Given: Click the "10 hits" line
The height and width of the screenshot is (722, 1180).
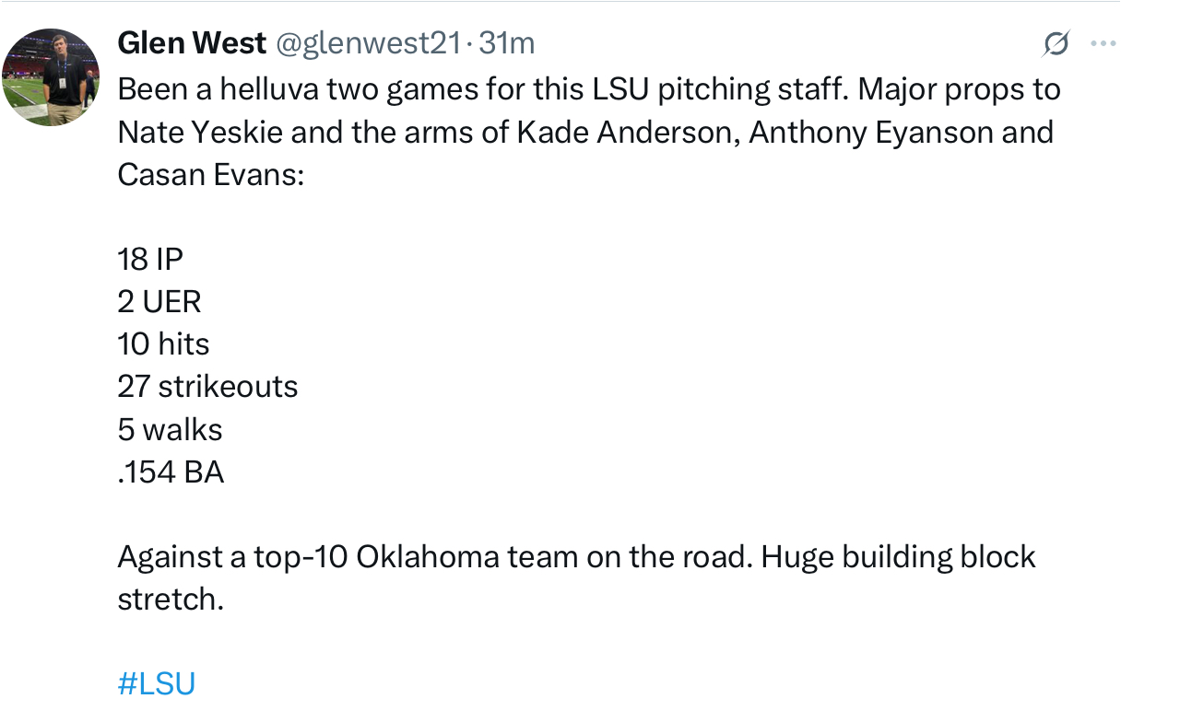Looking at the screenshot, I should point(163,344).
